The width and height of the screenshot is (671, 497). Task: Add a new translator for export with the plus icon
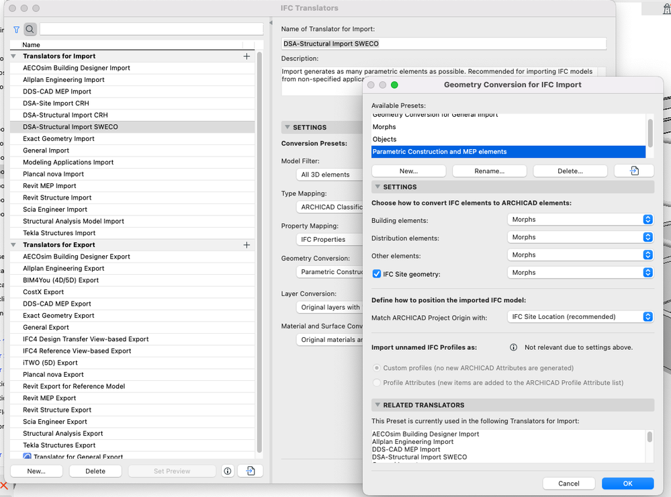(247, 245)
